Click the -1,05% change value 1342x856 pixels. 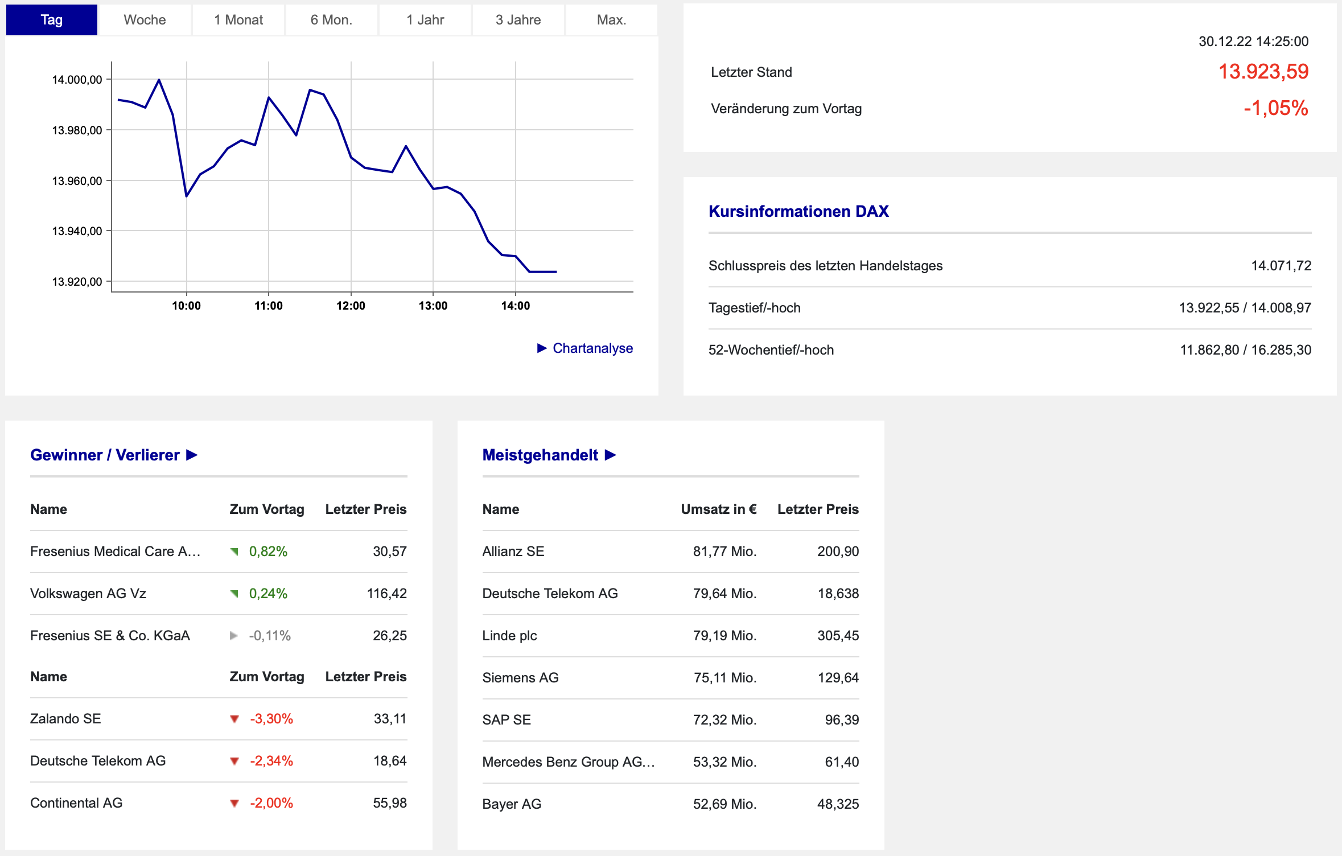pos(1276,108)
